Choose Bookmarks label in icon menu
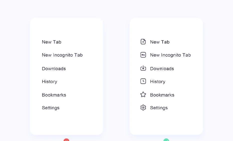This screenshot has width=233, height=141. click(x=162, y=95)
